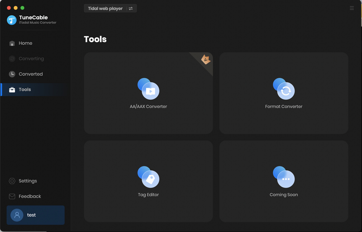Click the Tidal web player button
Viewport: 362px width, 232px height.
pos(110,9)
